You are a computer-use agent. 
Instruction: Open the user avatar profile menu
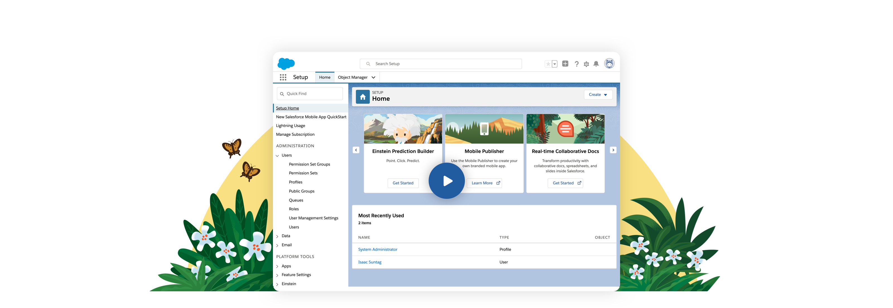(609, 64)
